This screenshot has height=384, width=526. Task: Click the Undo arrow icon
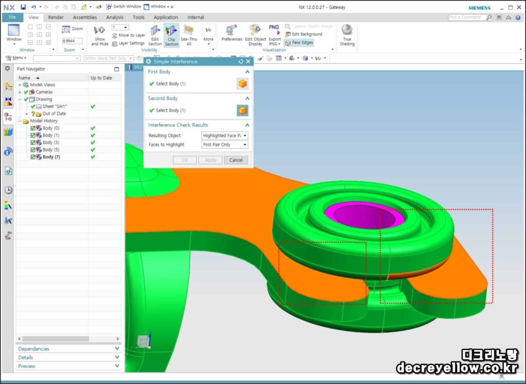[33, 7]
